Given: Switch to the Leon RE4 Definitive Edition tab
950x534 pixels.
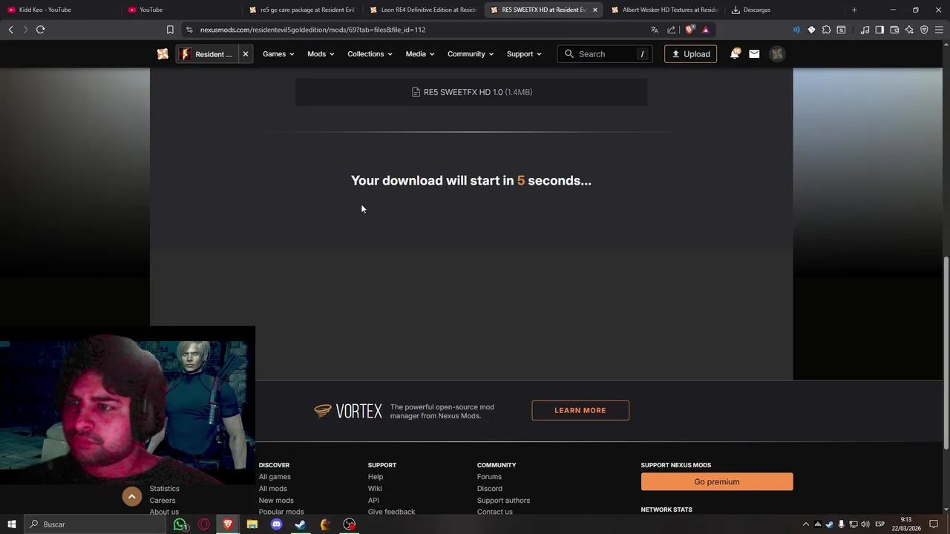Looking at the screenshot, I should tap(423, 10).
